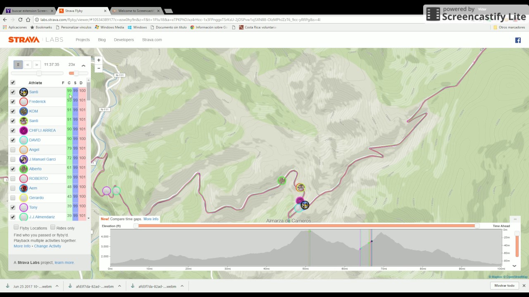Click the browser home icon
529x297 pixels.
point(28,19)
